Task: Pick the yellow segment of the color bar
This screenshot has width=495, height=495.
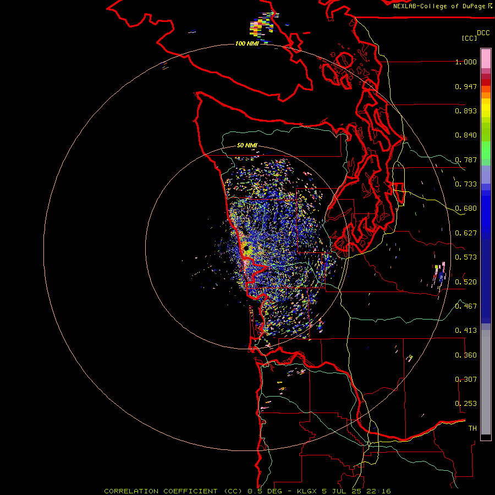Action: 486,108
